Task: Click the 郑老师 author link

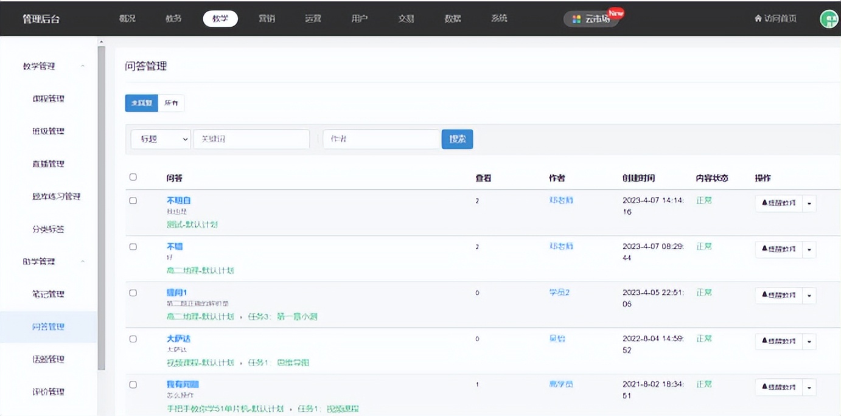Action: coord(560,200)
